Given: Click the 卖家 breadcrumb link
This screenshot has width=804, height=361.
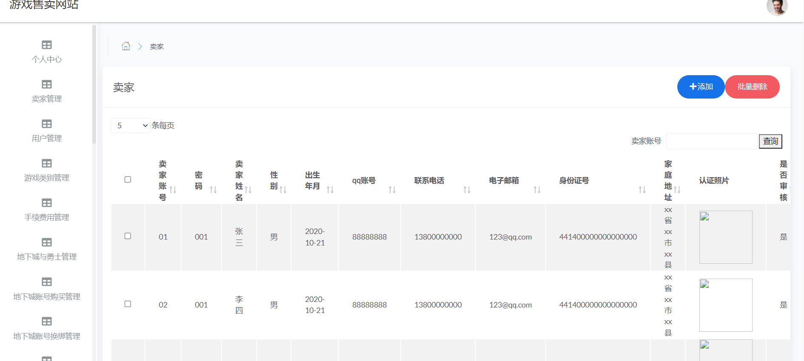Looking at the screenshot, I should tap(156, 46).
